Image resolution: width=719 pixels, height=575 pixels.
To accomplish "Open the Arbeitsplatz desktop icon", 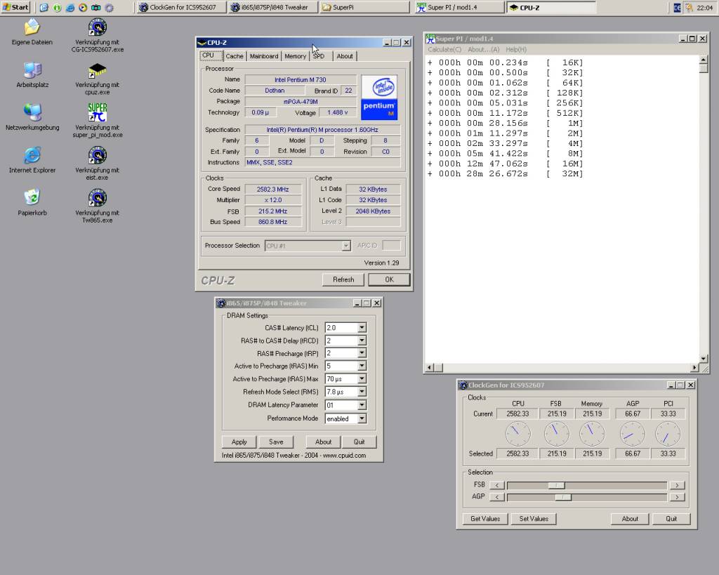I will (32, 71).
